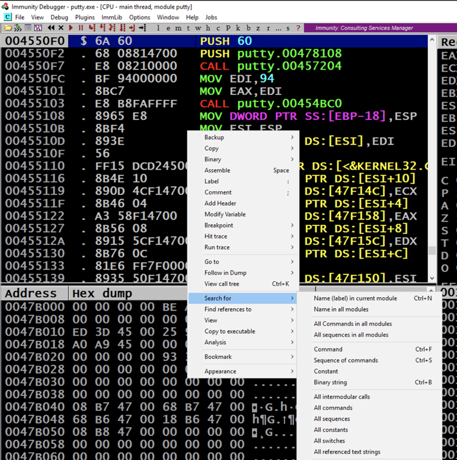457x460 pixels.
Task: Select 'All intermodular calls' option
Action: (x=370, y=397)
